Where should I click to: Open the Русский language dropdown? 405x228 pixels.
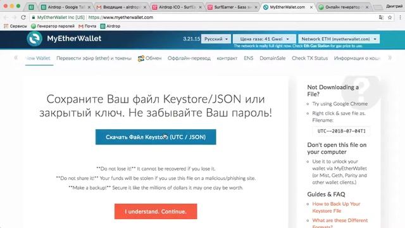216,39
